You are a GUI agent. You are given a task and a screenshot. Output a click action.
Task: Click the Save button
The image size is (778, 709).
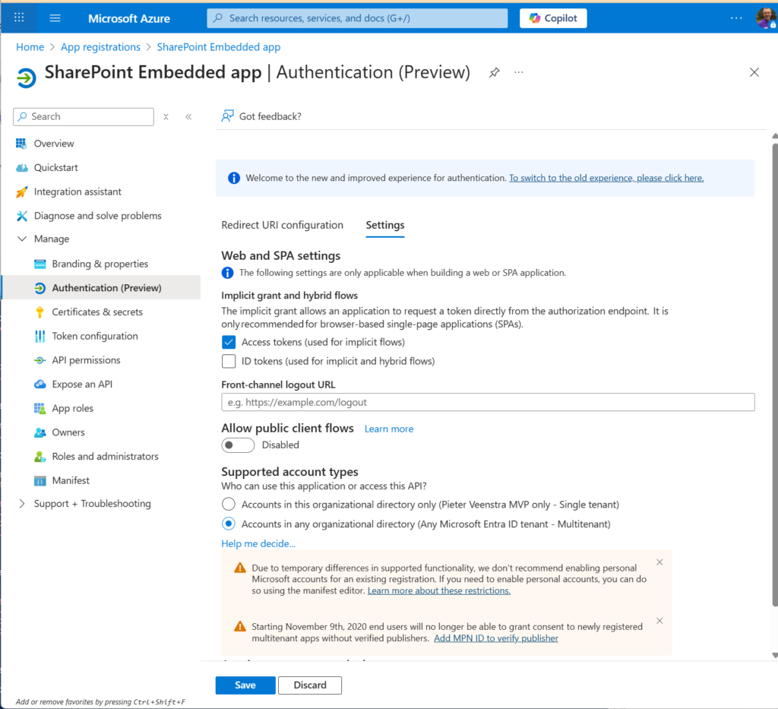coord(245,685)
